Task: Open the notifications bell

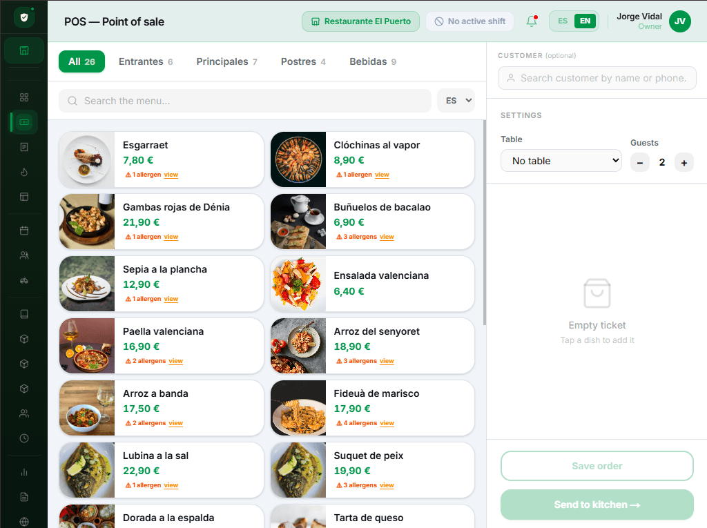Action: [532, 21]
